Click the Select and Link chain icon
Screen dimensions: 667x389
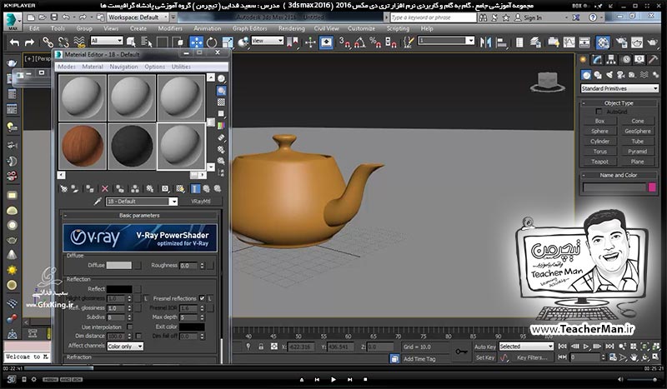coord(48,42)
